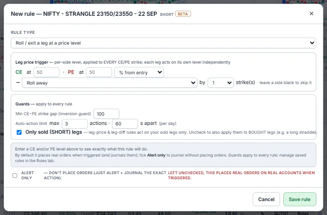Click the Cancel button
This screenshot has height=215, width=327.
266,199
